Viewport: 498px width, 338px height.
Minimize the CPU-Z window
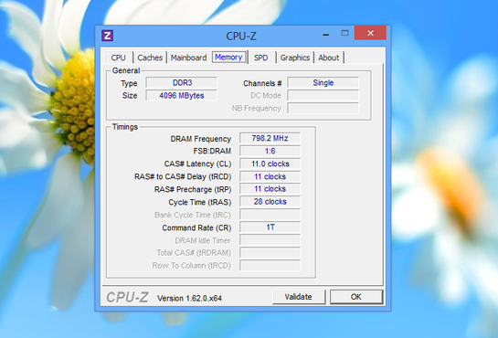[325, 34]
